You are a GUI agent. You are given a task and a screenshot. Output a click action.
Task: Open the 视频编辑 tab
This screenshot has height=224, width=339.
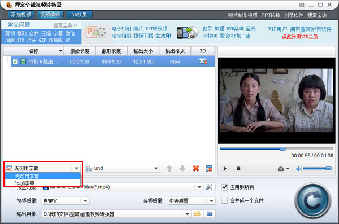click(x=50, y=15)
